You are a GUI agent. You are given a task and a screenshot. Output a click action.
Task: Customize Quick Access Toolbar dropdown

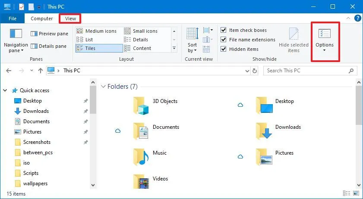[x=39, y=7]
